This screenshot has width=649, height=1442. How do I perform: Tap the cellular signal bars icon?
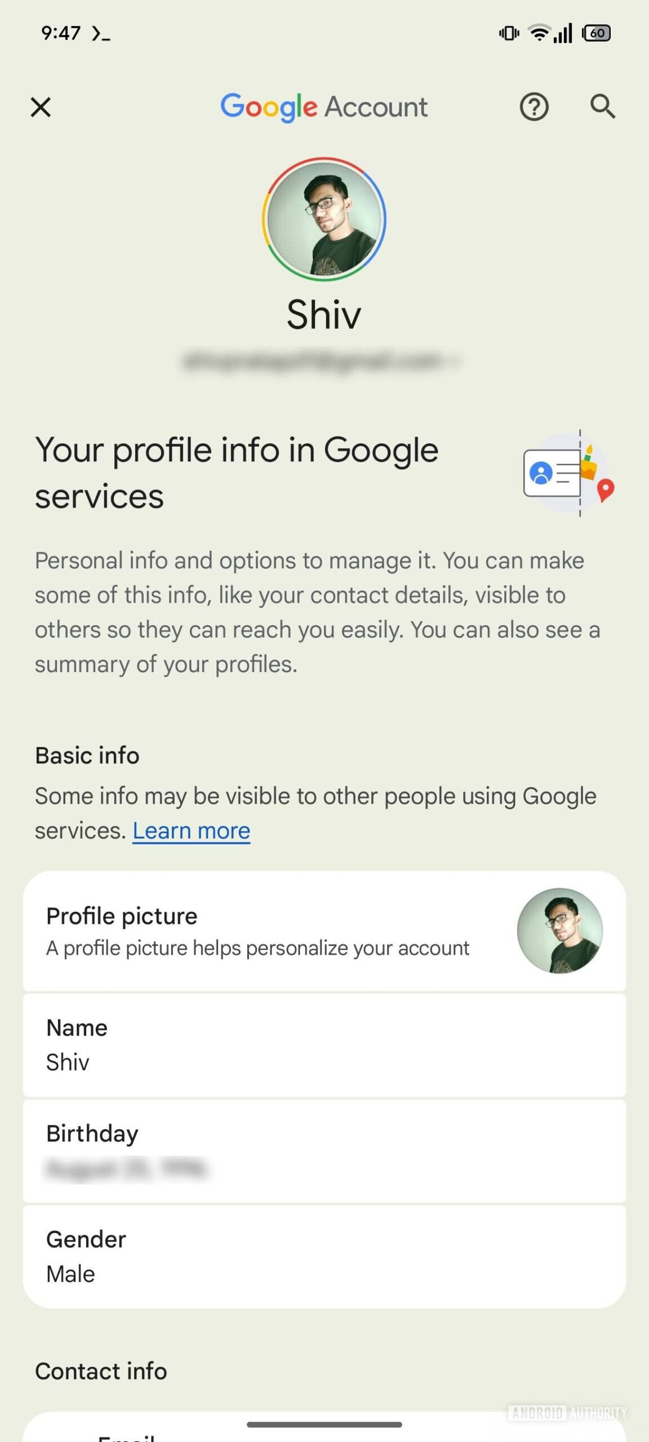pyautogui.click(x=563, y=33)
